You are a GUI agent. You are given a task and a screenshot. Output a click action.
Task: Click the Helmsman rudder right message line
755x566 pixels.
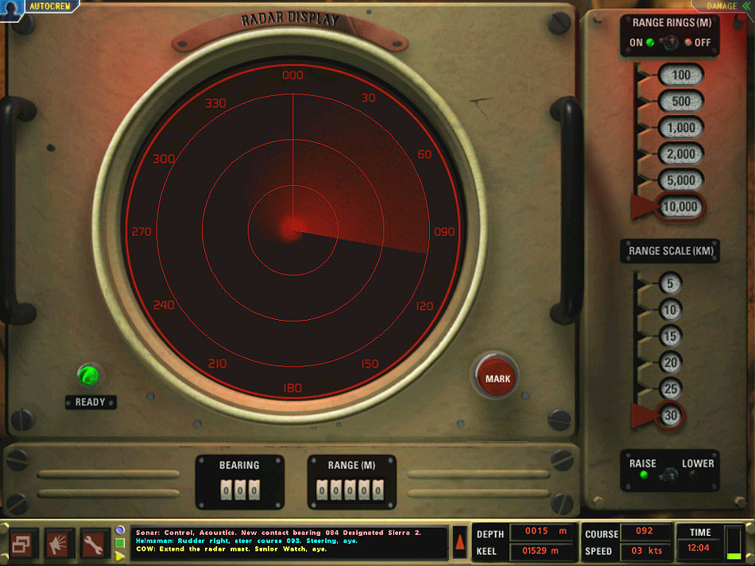pyautogui.click(x=246, y=541)
